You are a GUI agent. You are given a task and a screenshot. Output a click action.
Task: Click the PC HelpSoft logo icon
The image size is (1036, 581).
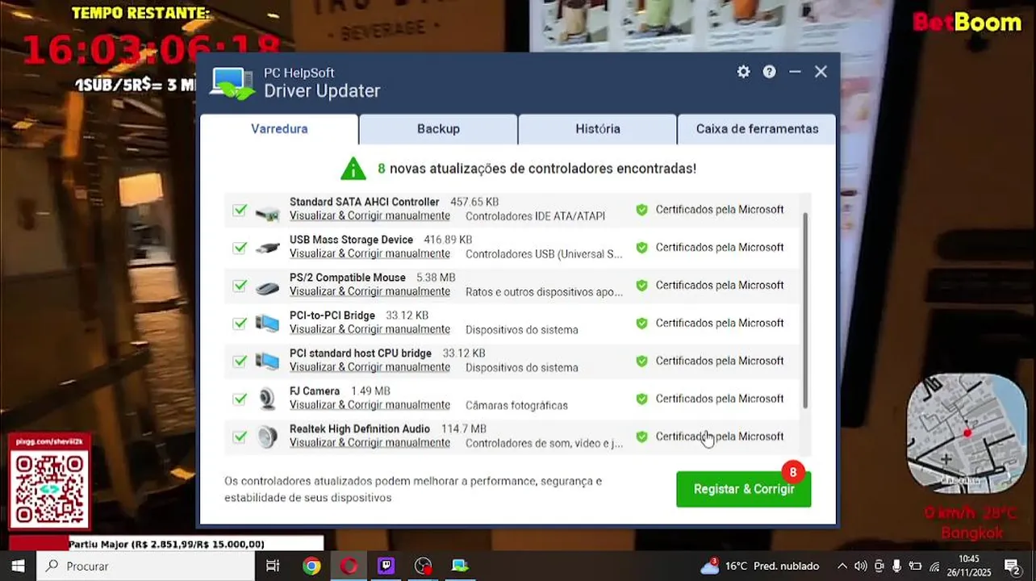point(232,83)
